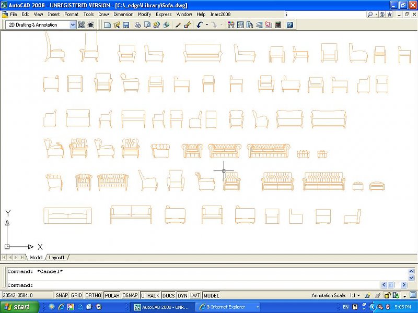Open the Communication Center satellite icon
This screenshot has height=313, width=418.
[x=382, y=15]
